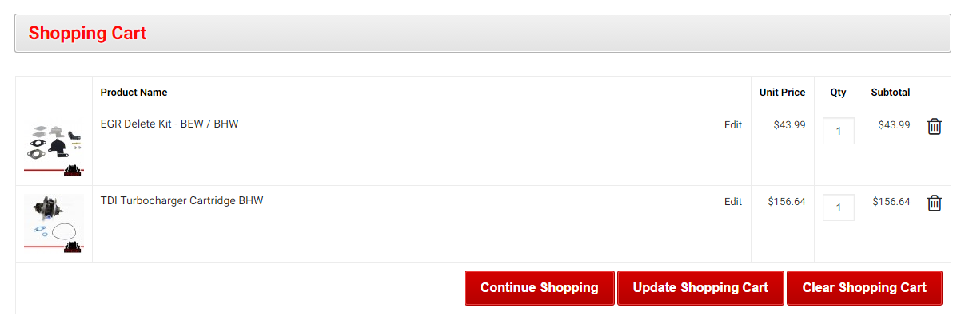Click Edit for the TDI Turbocharger Cartridge

tap(733, 202)
